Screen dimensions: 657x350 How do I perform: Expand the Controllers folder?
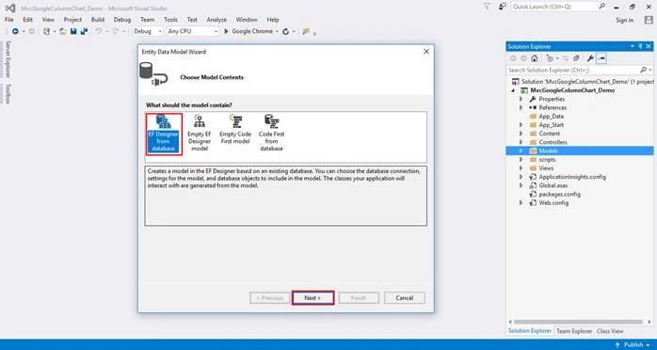click(521, 142)
